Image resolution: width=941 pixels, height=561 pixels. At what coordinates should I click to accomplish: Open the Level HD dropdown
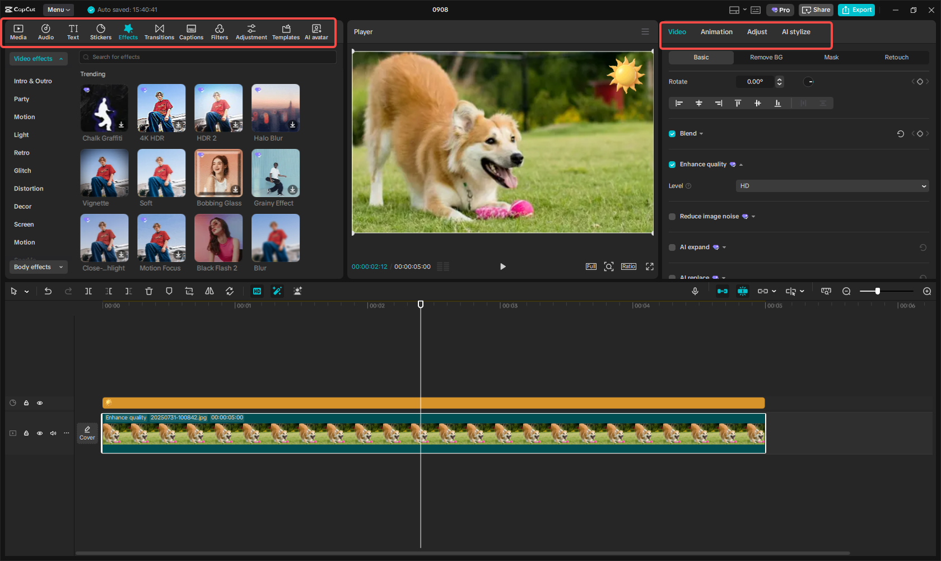point(832,186)
